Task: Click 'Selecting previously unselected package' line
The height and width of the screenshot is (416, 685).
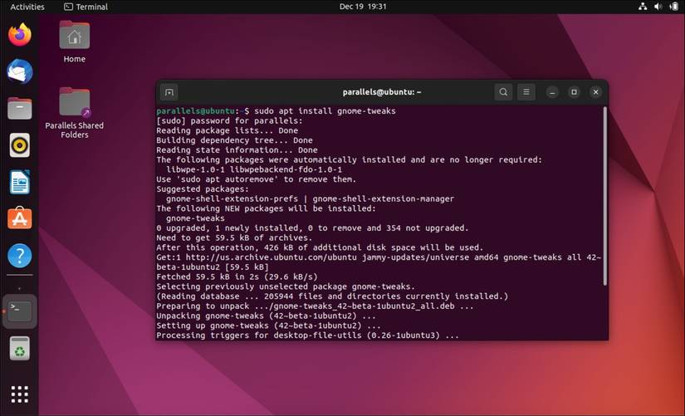Action: point(286,286)
